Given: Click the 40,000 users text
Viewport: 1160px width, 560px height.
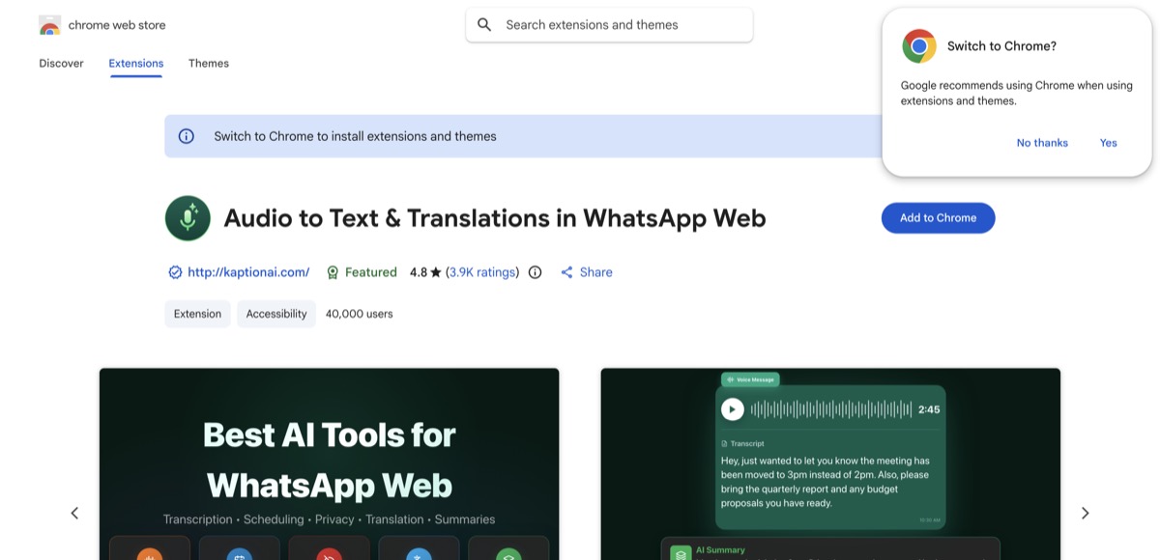Looking at the screenshot, I should (x=360, y=314).
